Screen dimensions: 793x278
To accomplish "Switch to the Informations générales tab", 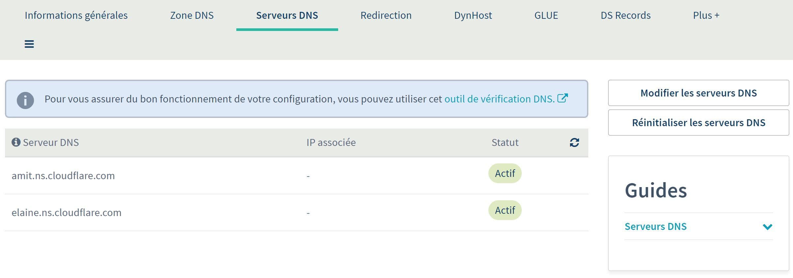I will 76,15.
